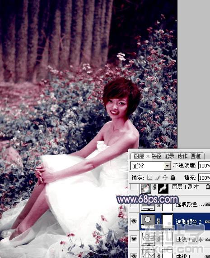Show the 选取颜色… layer visibility box
210x258 pixels.
134,204
